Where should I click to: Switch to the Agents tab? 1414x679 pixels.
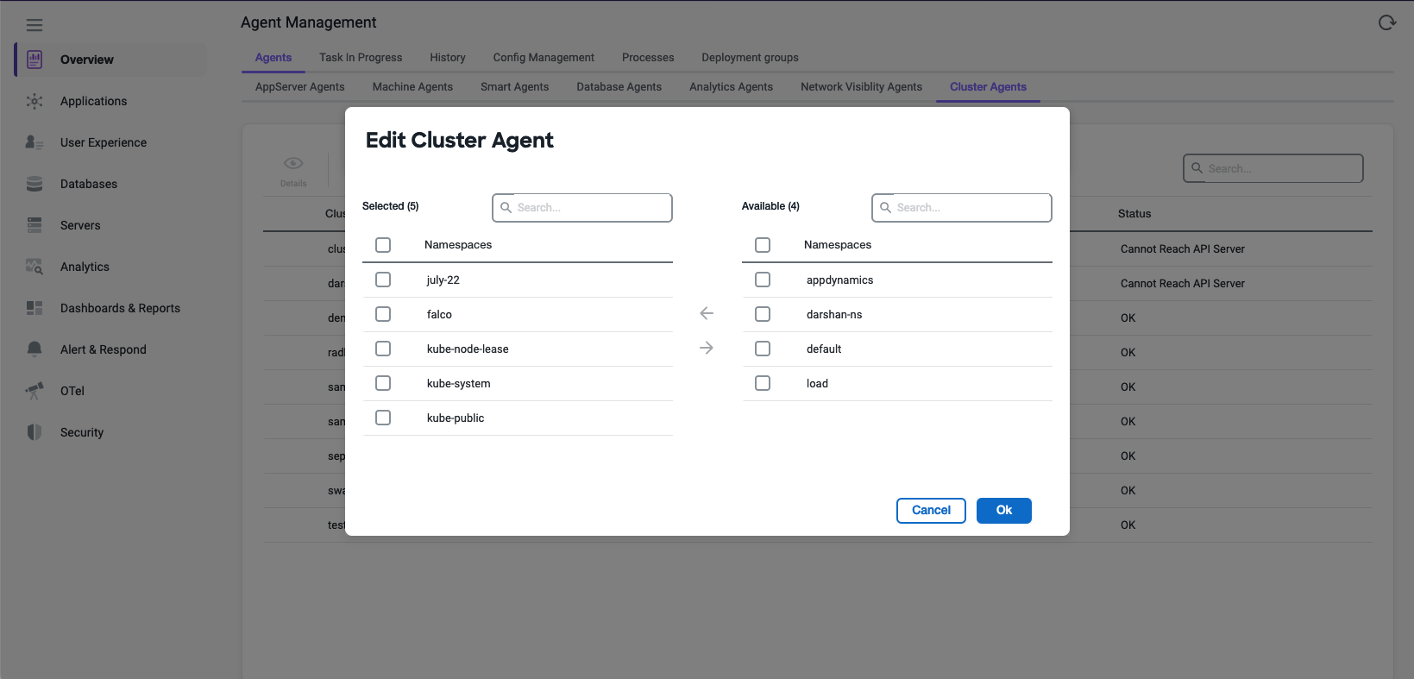273,58
